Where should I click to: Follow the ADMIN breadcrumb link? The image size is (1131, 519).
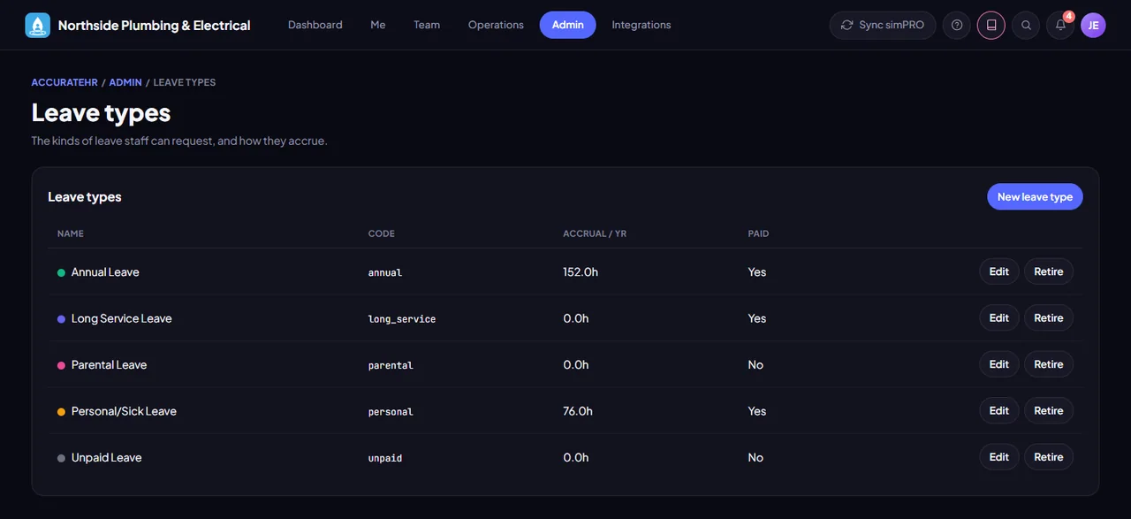pos(125,82)
